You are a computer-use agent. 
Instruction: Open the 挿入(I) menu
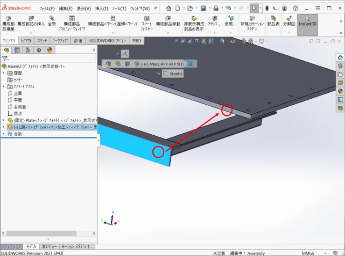pyautogui.click(x=101, y=8)
